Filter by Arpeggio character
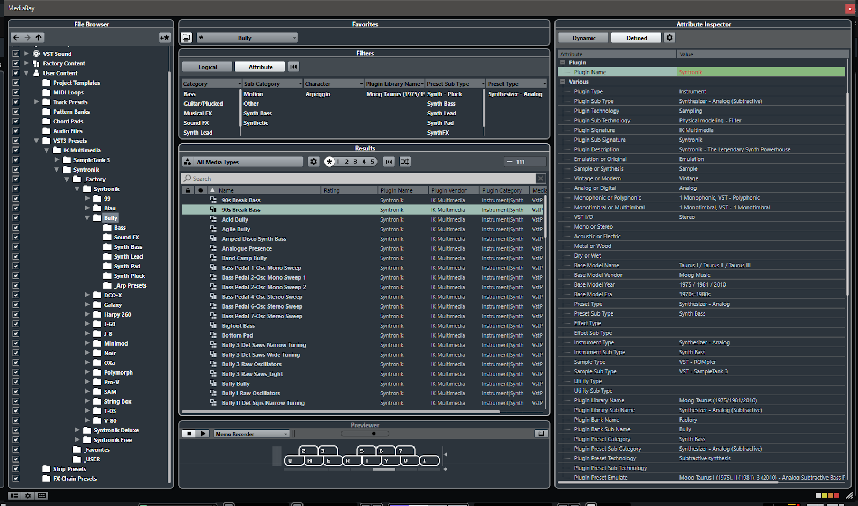Screen dimensions: 858x506 click(317, 94)
